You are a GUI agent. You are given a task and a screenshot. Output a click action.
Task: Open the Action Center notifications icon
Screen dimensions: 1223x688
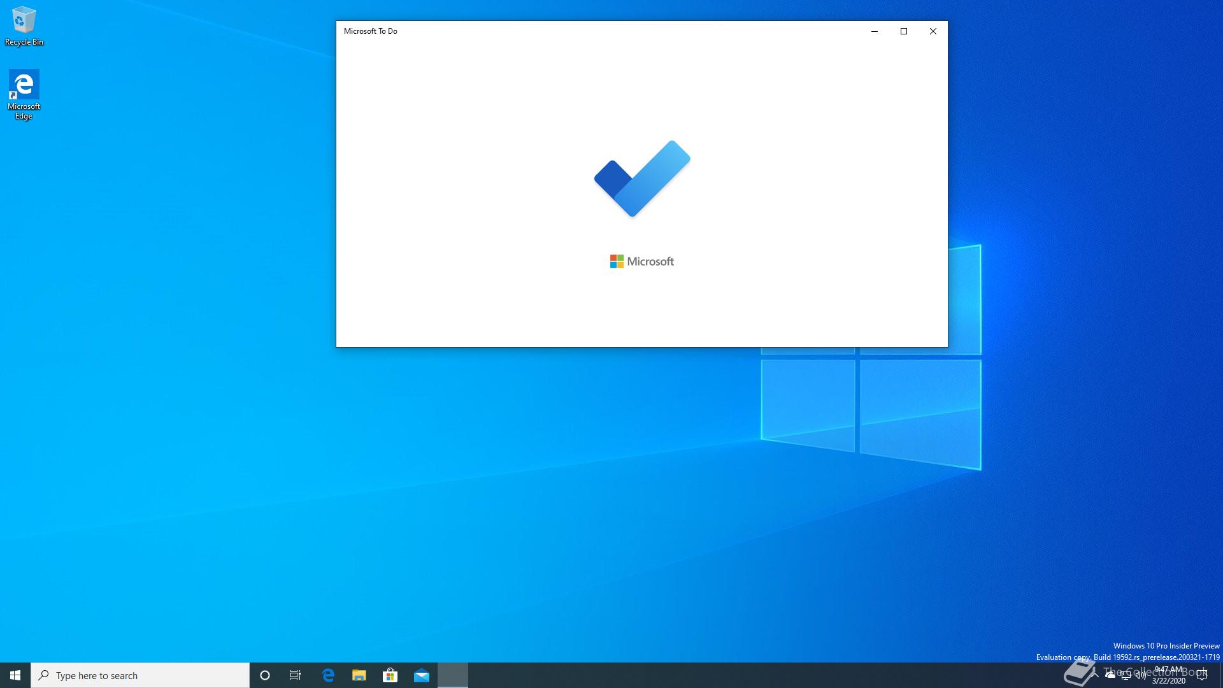(x=1202, y=675)
